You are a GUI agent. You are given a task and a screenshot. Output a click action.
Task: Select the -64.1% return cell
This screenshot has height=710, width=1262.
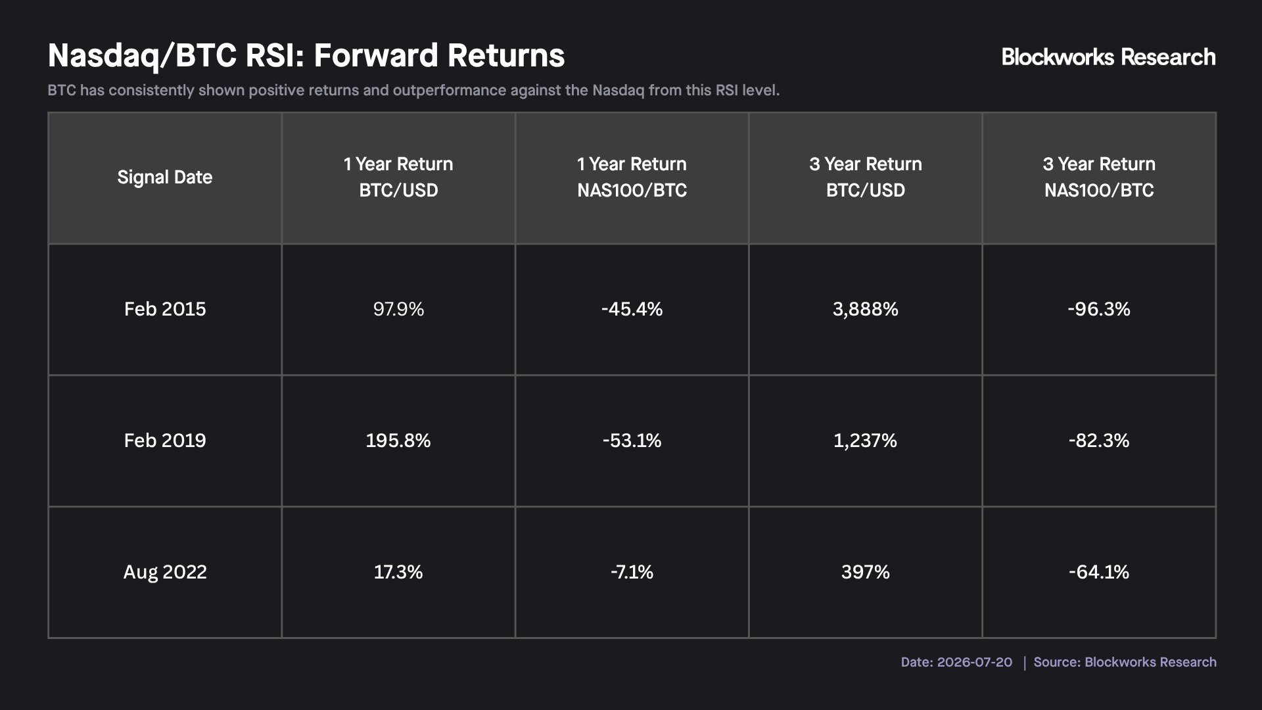pyautogui.click(x=1099, y=573)
